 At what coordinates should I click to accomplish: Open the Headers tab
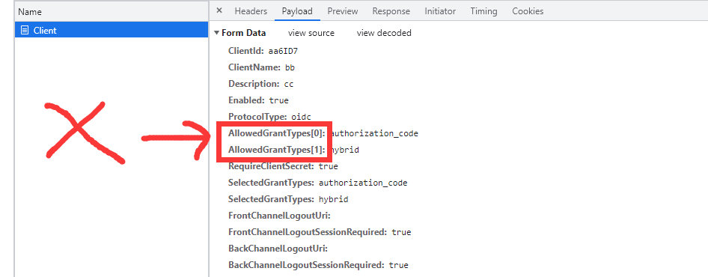(251, 11)
